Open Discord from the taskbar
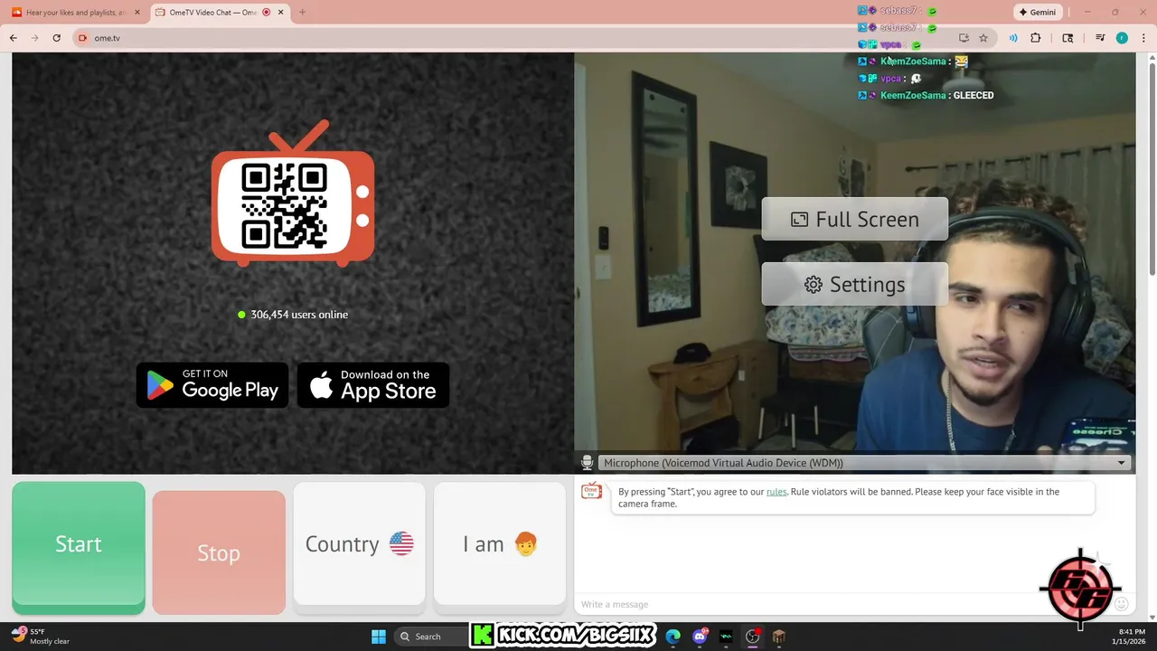 coord(700,637)
